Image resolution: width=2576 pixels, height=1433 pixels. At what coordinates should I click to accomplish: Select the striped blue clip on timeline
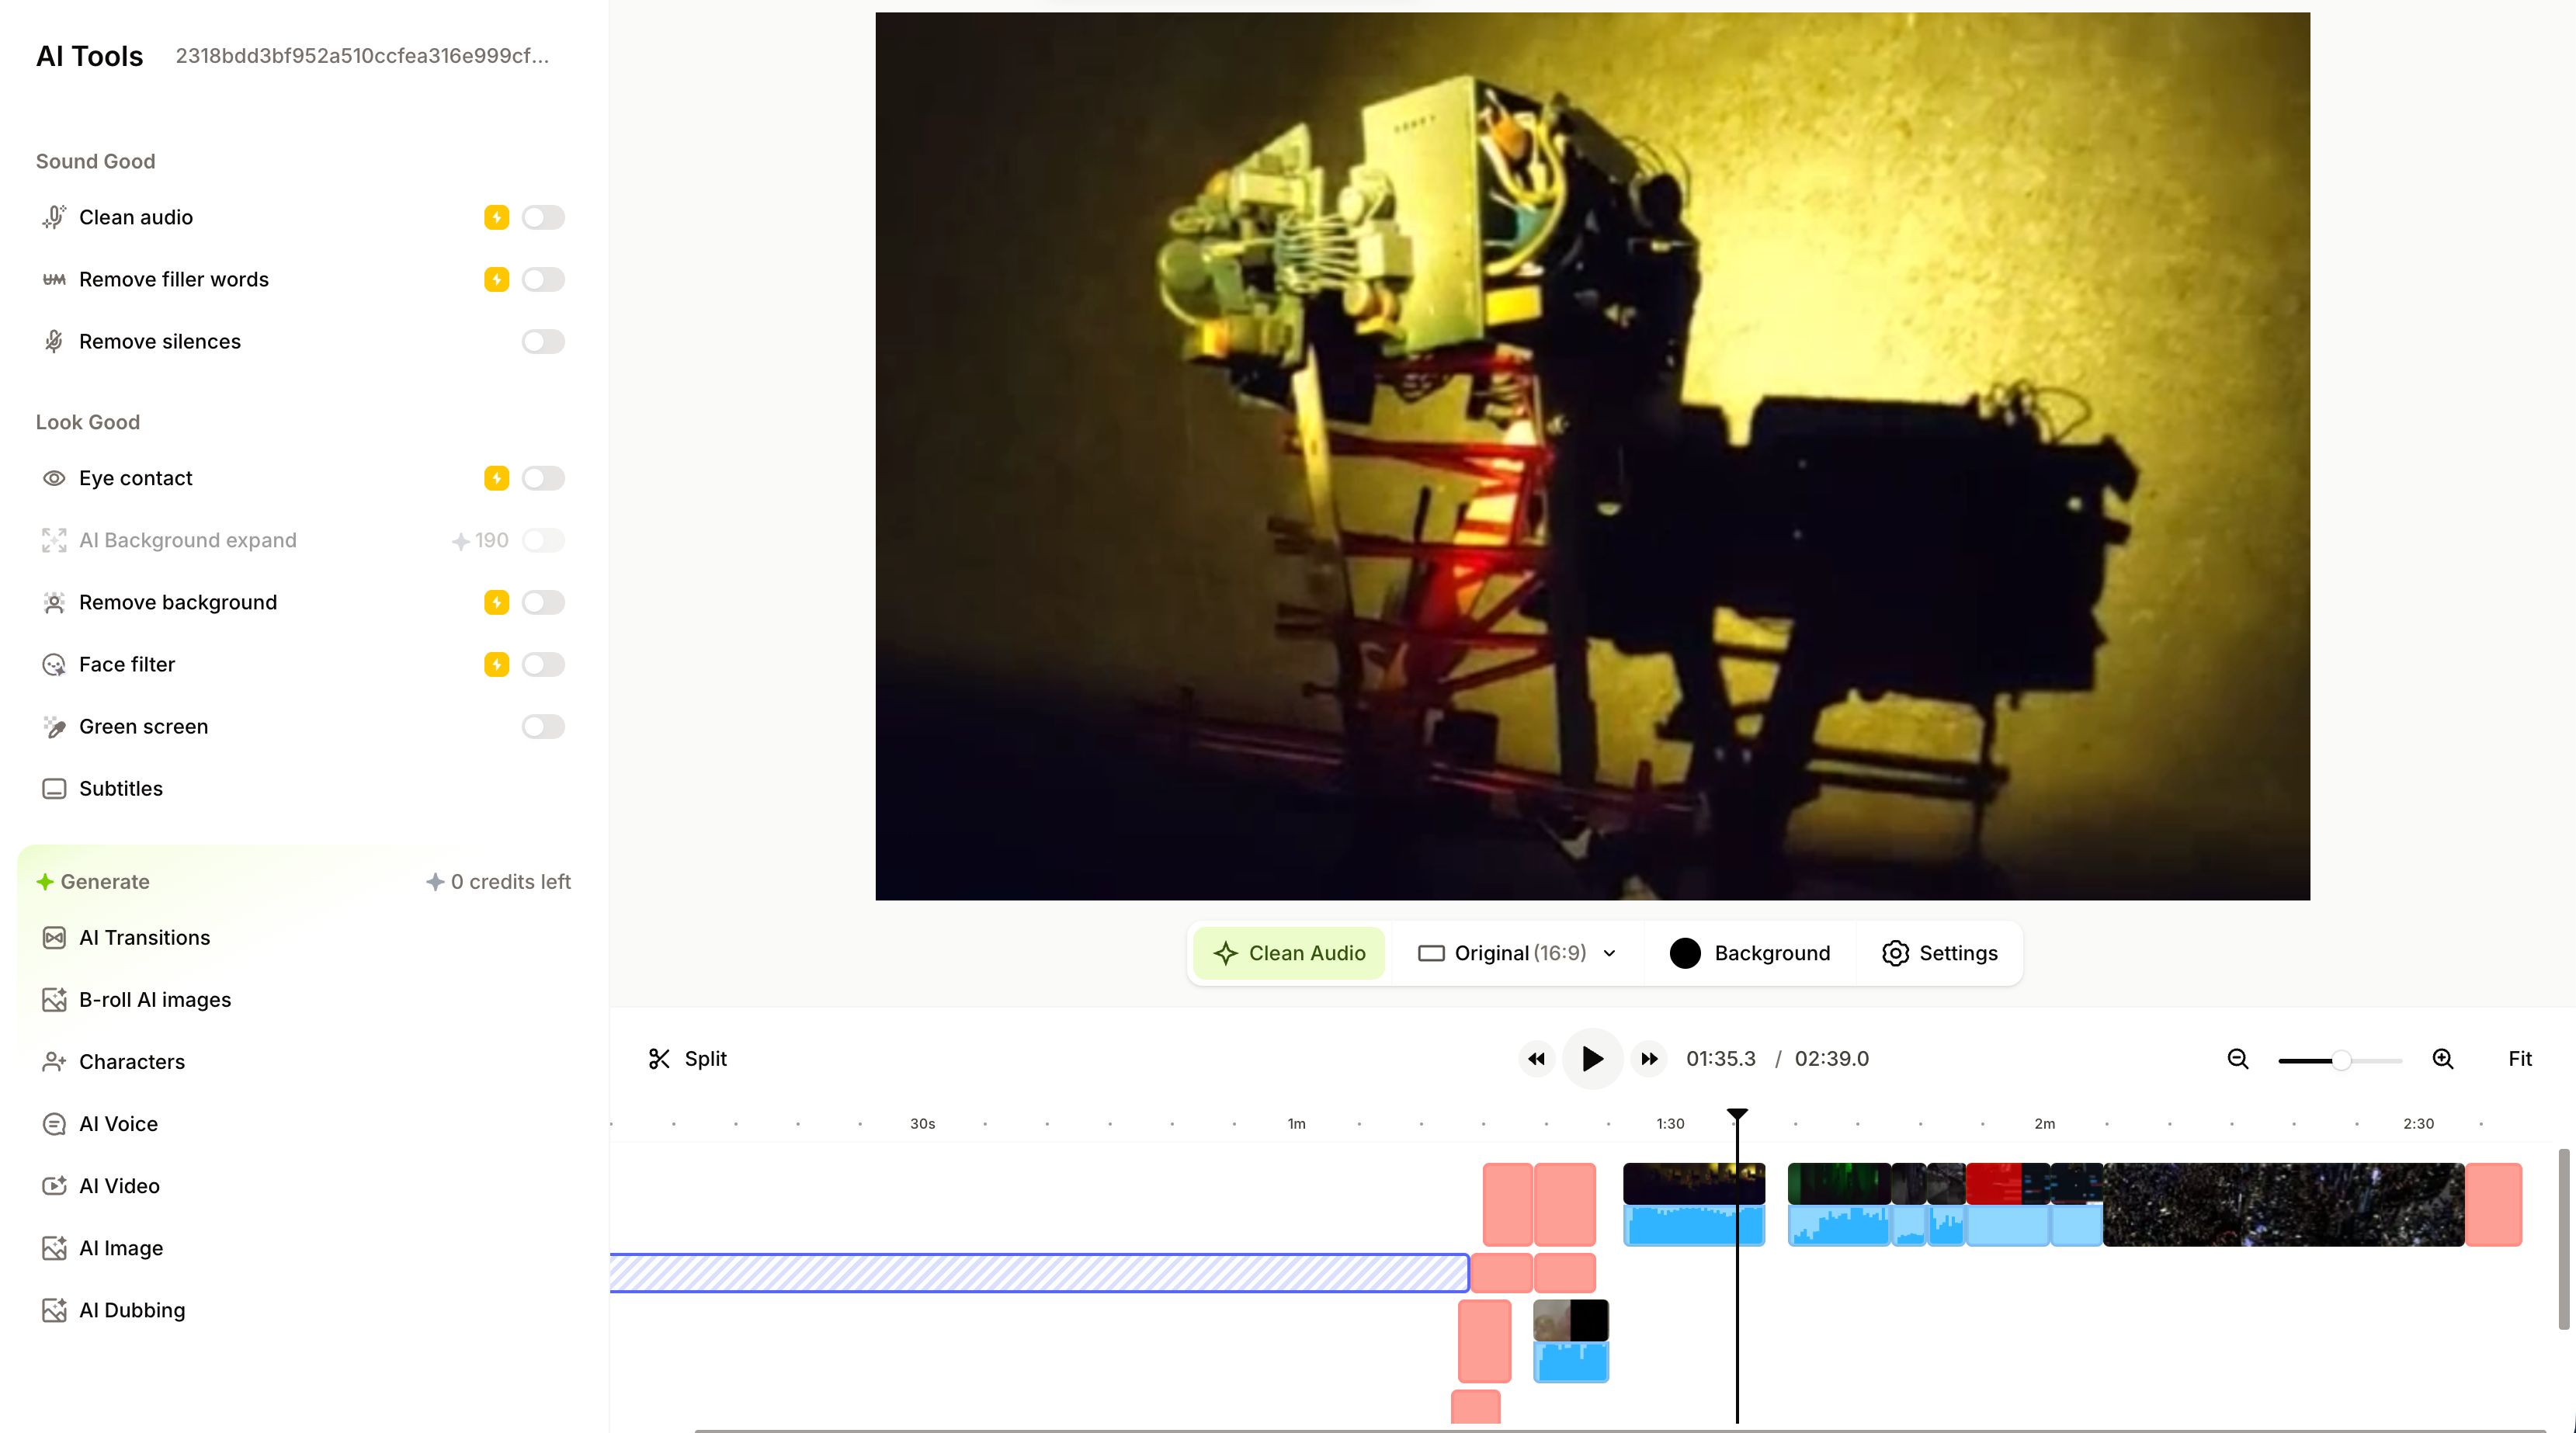click(1039, 1272)
